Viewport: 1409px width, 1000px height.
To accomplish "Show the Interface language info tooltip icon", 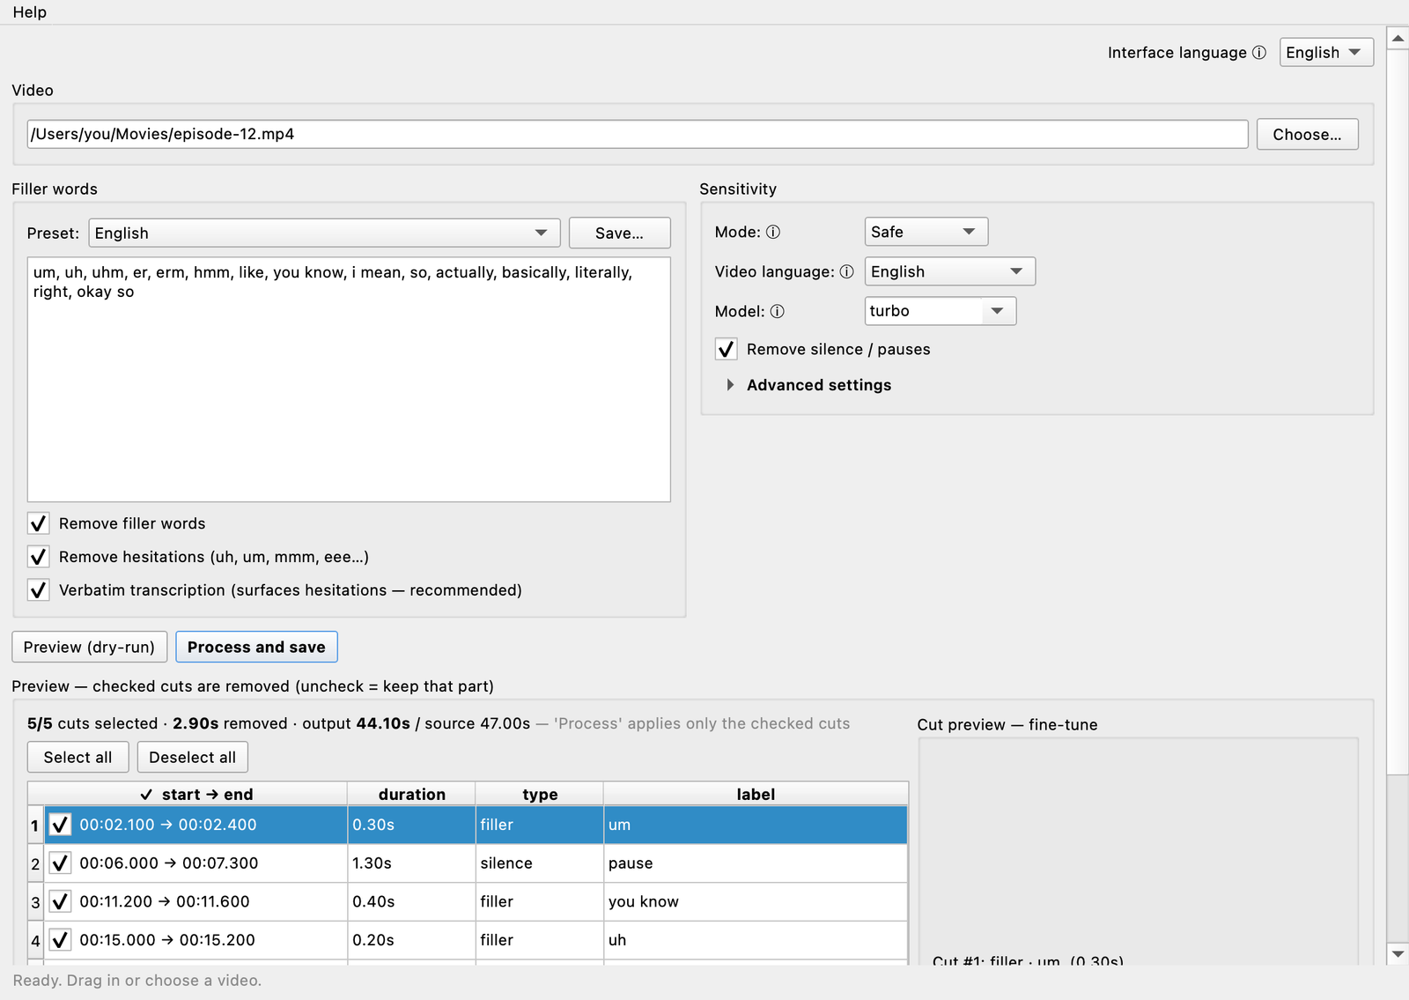I will tap(1259, 52).
